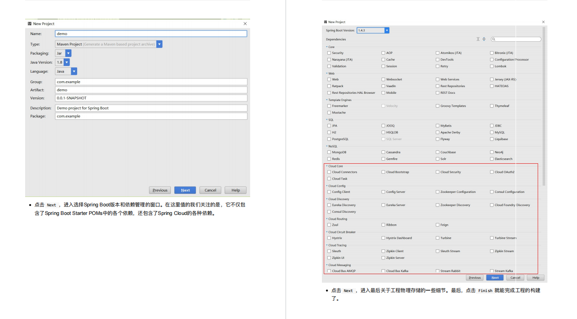
Task: Click the highlighted Next button
Action: click(x=495, y=277)
